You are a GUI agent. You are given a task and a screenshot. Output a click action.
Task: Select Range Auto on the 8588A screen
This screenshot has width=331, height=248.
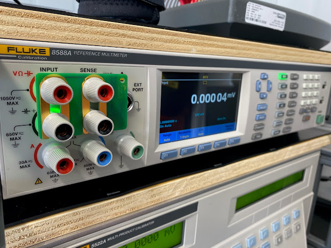point(167,137)
